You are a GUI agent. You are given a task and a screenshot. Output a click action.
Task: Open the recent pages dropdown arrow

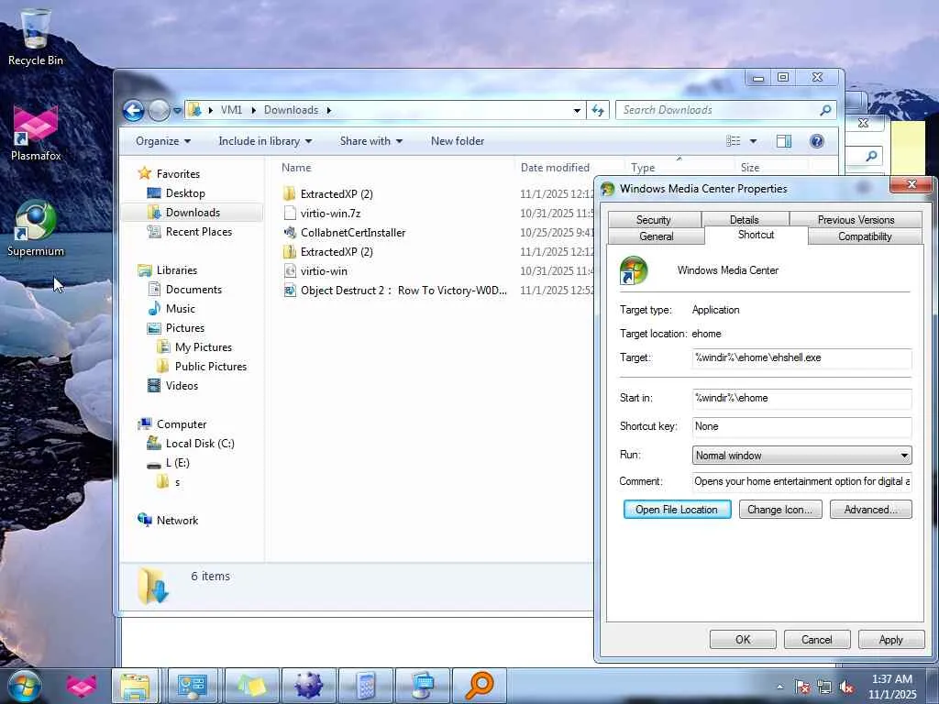[x=177, y=111]
